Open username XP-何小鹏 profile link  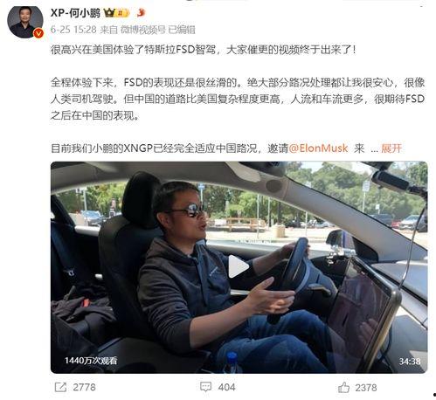(75, 13)
